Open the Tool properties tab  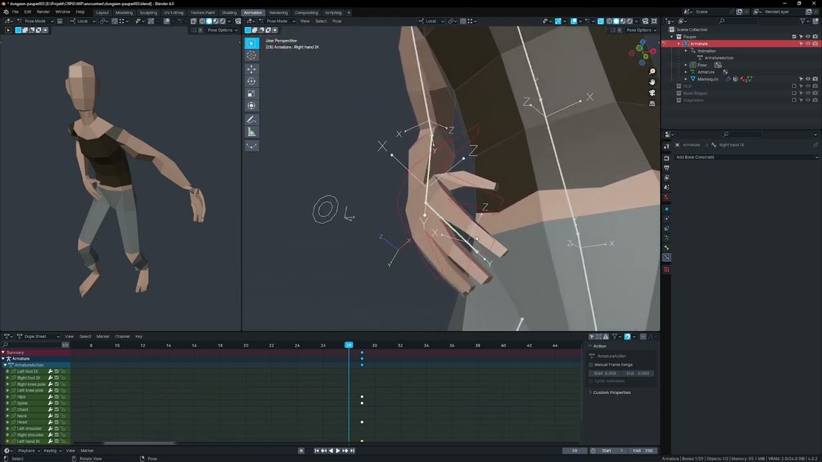[x=667, y=146]
